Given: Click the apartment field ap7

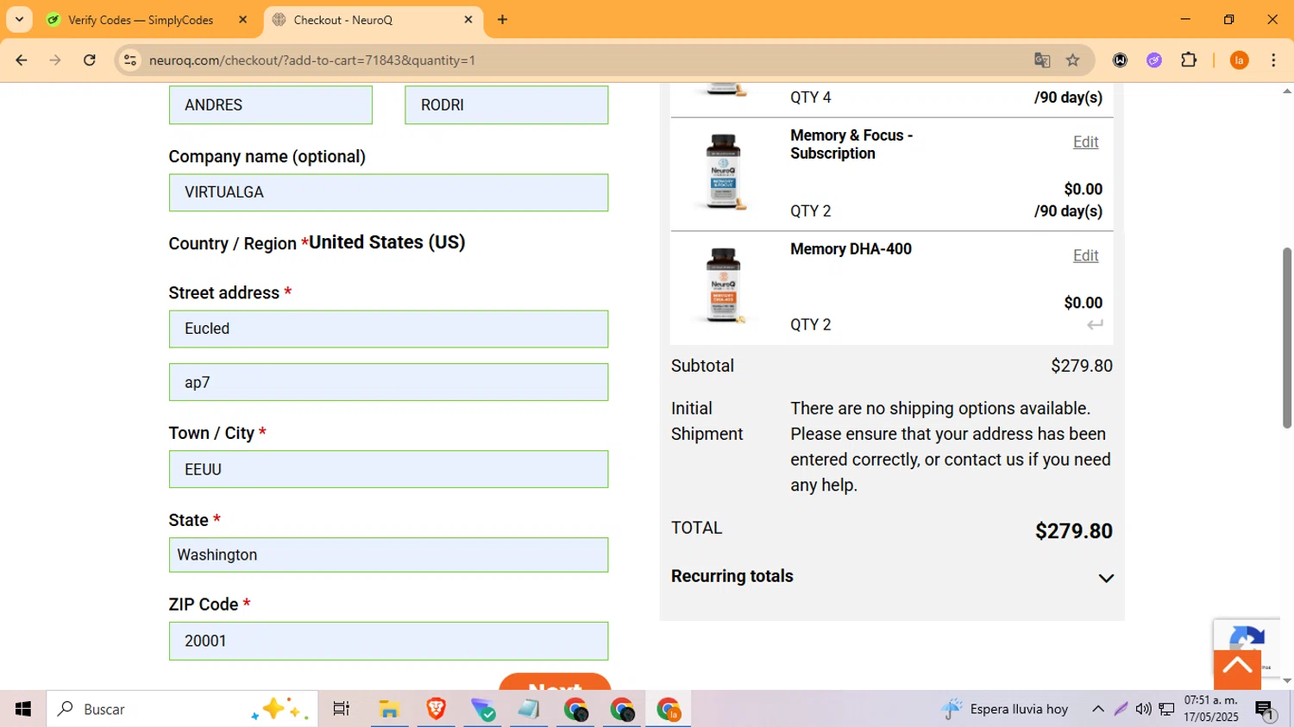Looking at the screenshot, I should point(388,382).
